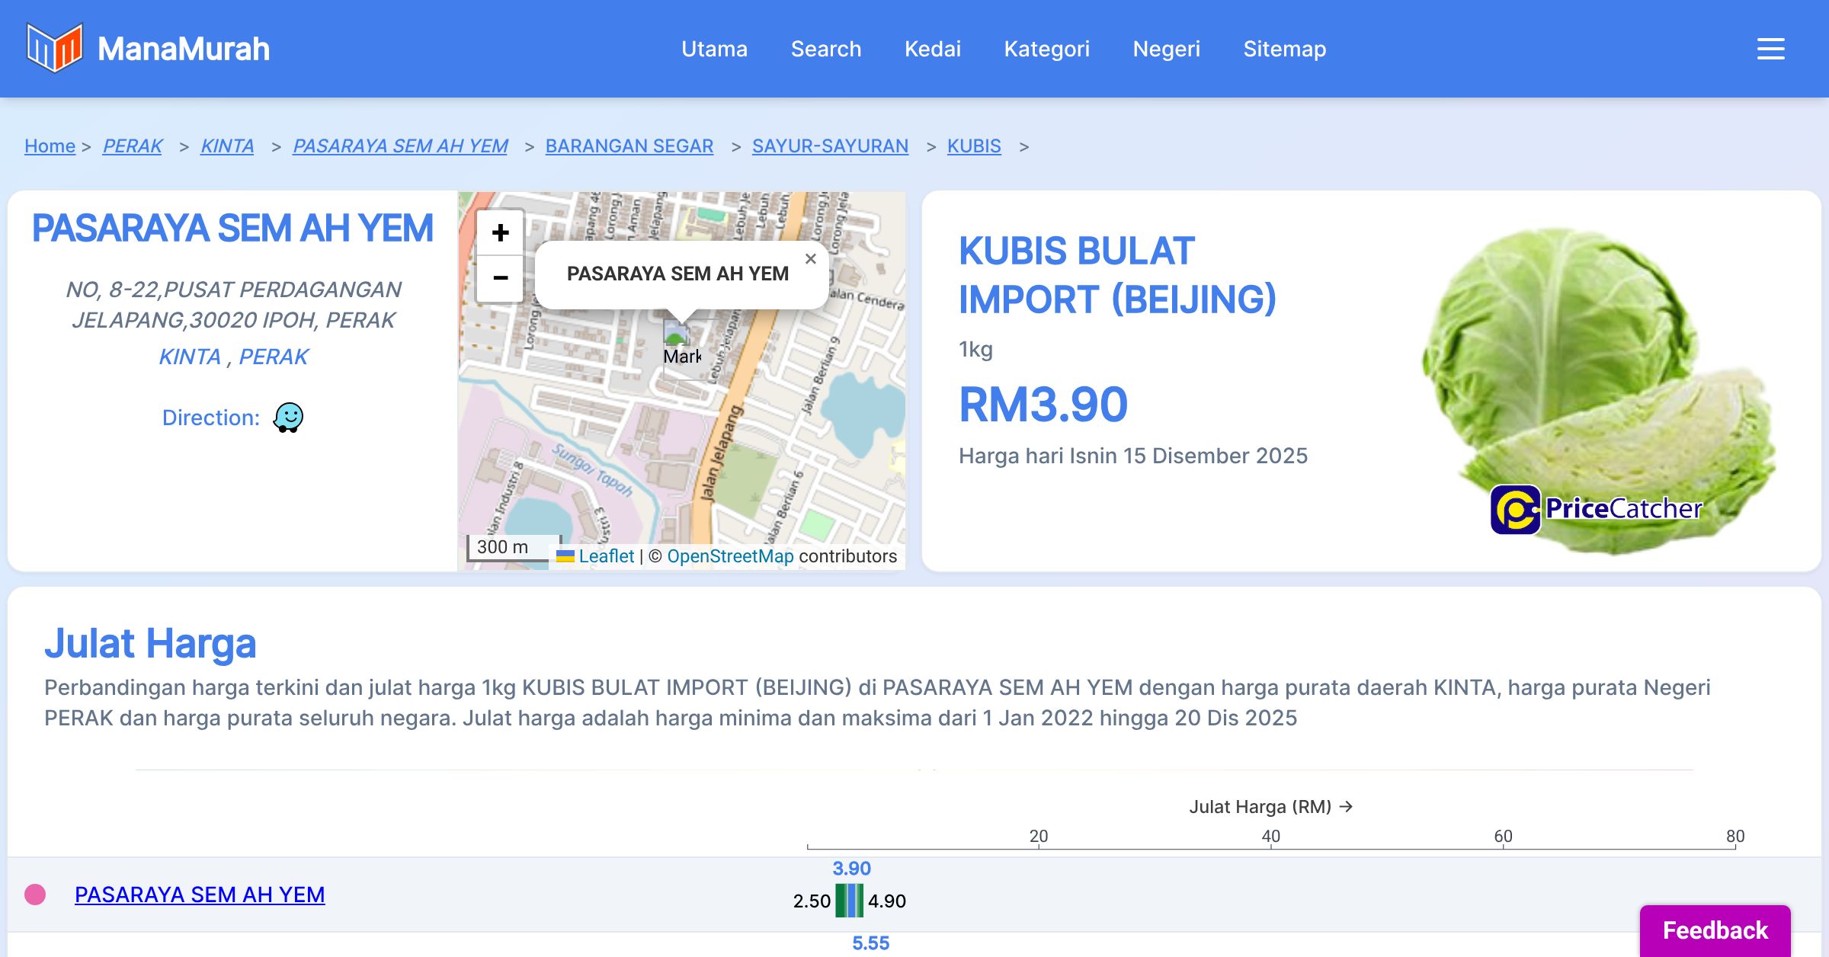
Task: Click the PriceCatcher logo
Action: tap(1596, 509)
